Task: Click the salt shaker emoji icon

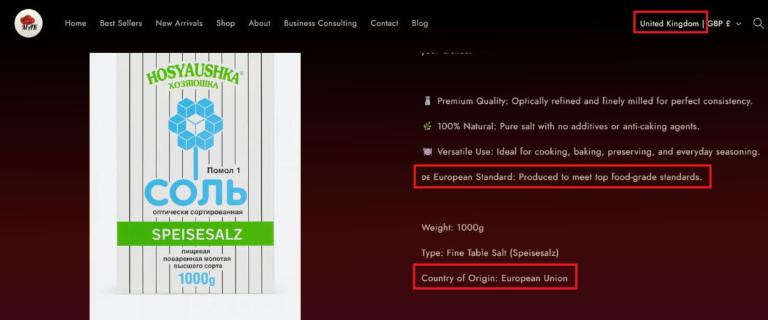Action: tap(427, 101)
